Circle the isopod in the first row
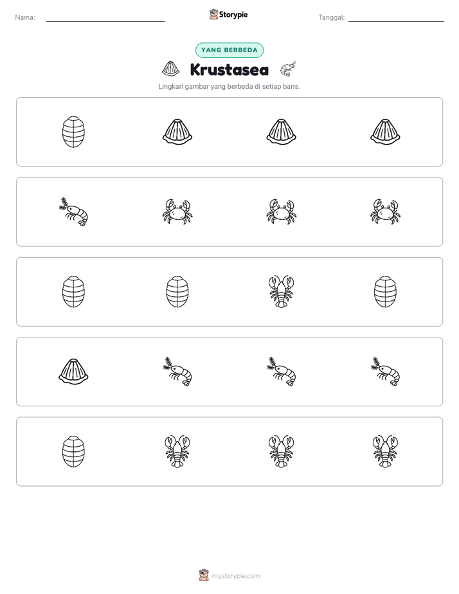 (x=73, y=132)
